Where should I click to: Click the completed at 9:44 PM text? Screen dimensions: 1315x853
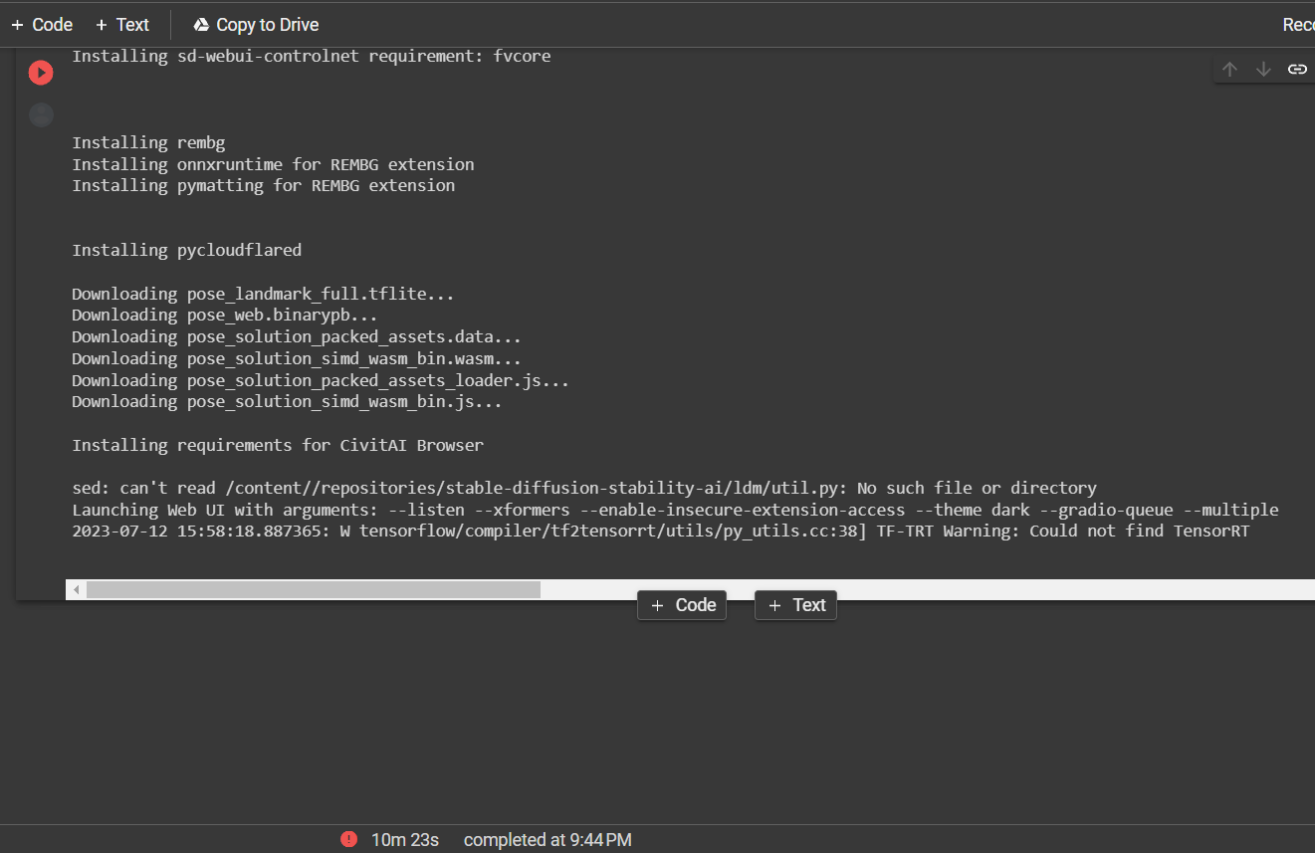pos(547,839)
